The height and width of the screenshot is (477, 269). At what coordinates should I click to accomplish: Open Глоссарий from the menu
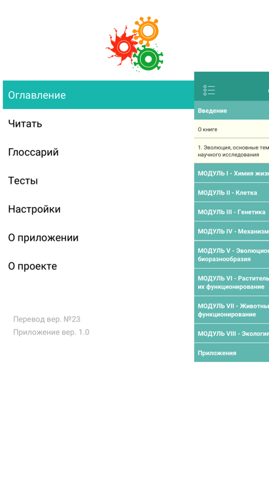tap(98, 151)
